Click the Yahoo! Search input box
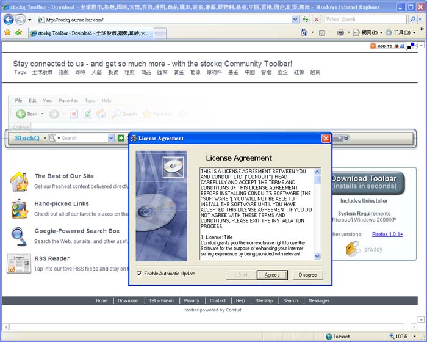Viewport: 427px width, 342px height. [365, 20]
